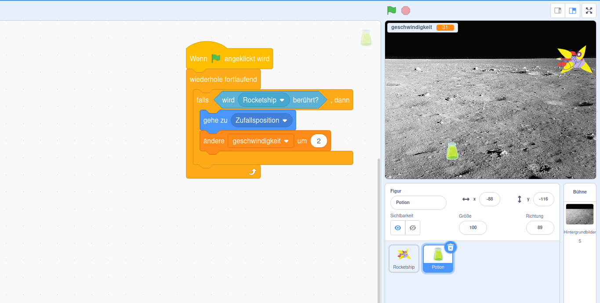
Task: Click the geschwindigkeit variable monitor on stage
Action: coord(422,27)
